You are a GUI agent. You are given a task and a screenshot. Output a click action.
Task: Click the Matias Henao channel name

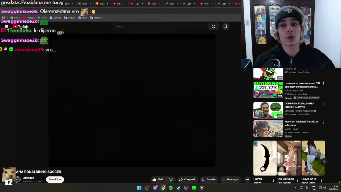coord(291,129)
